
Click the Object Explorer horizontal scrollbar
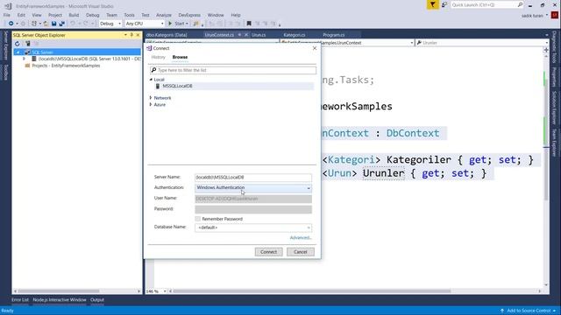59,291
